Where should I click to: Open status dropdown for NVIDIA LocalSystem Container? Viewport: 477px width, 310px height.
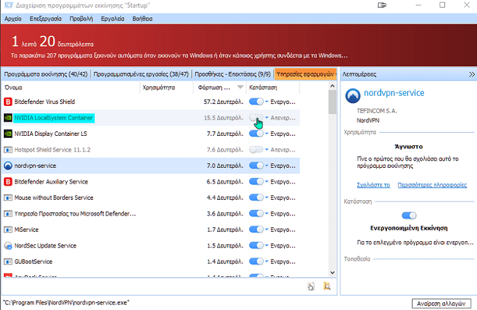pos(267,118)
